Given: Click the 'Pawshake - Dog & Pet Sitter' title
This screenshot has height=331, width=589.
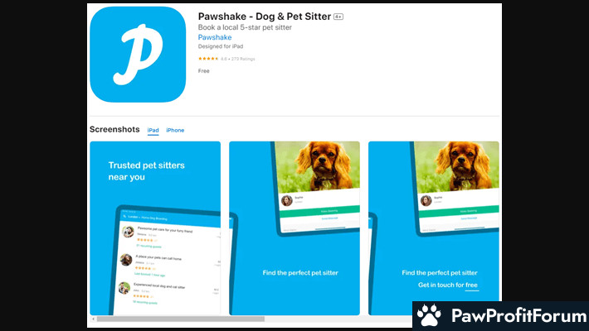Looking at the screenshot, I should [x=265, y=17].
